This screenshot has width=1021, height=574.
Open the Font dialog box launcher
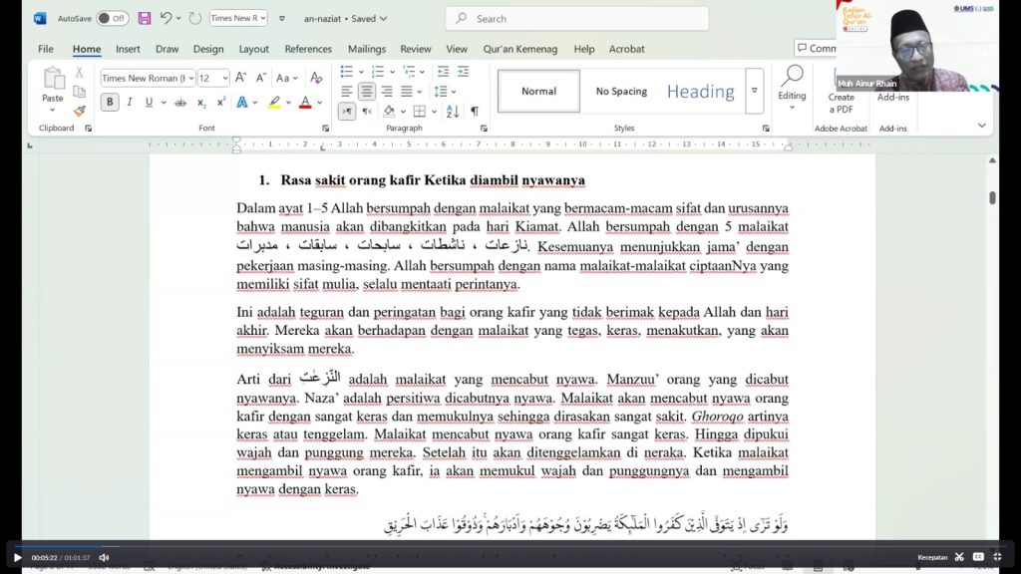pyautogui.click(x=326, y=129)
